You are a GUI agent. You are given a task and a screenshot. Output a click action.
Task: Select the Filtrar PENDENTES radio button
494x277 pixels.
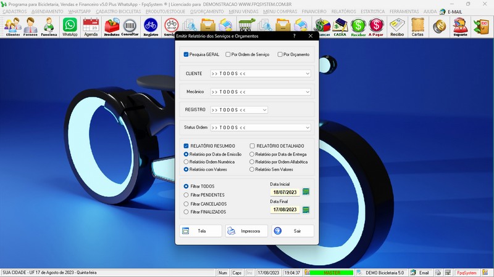[186, 195]
